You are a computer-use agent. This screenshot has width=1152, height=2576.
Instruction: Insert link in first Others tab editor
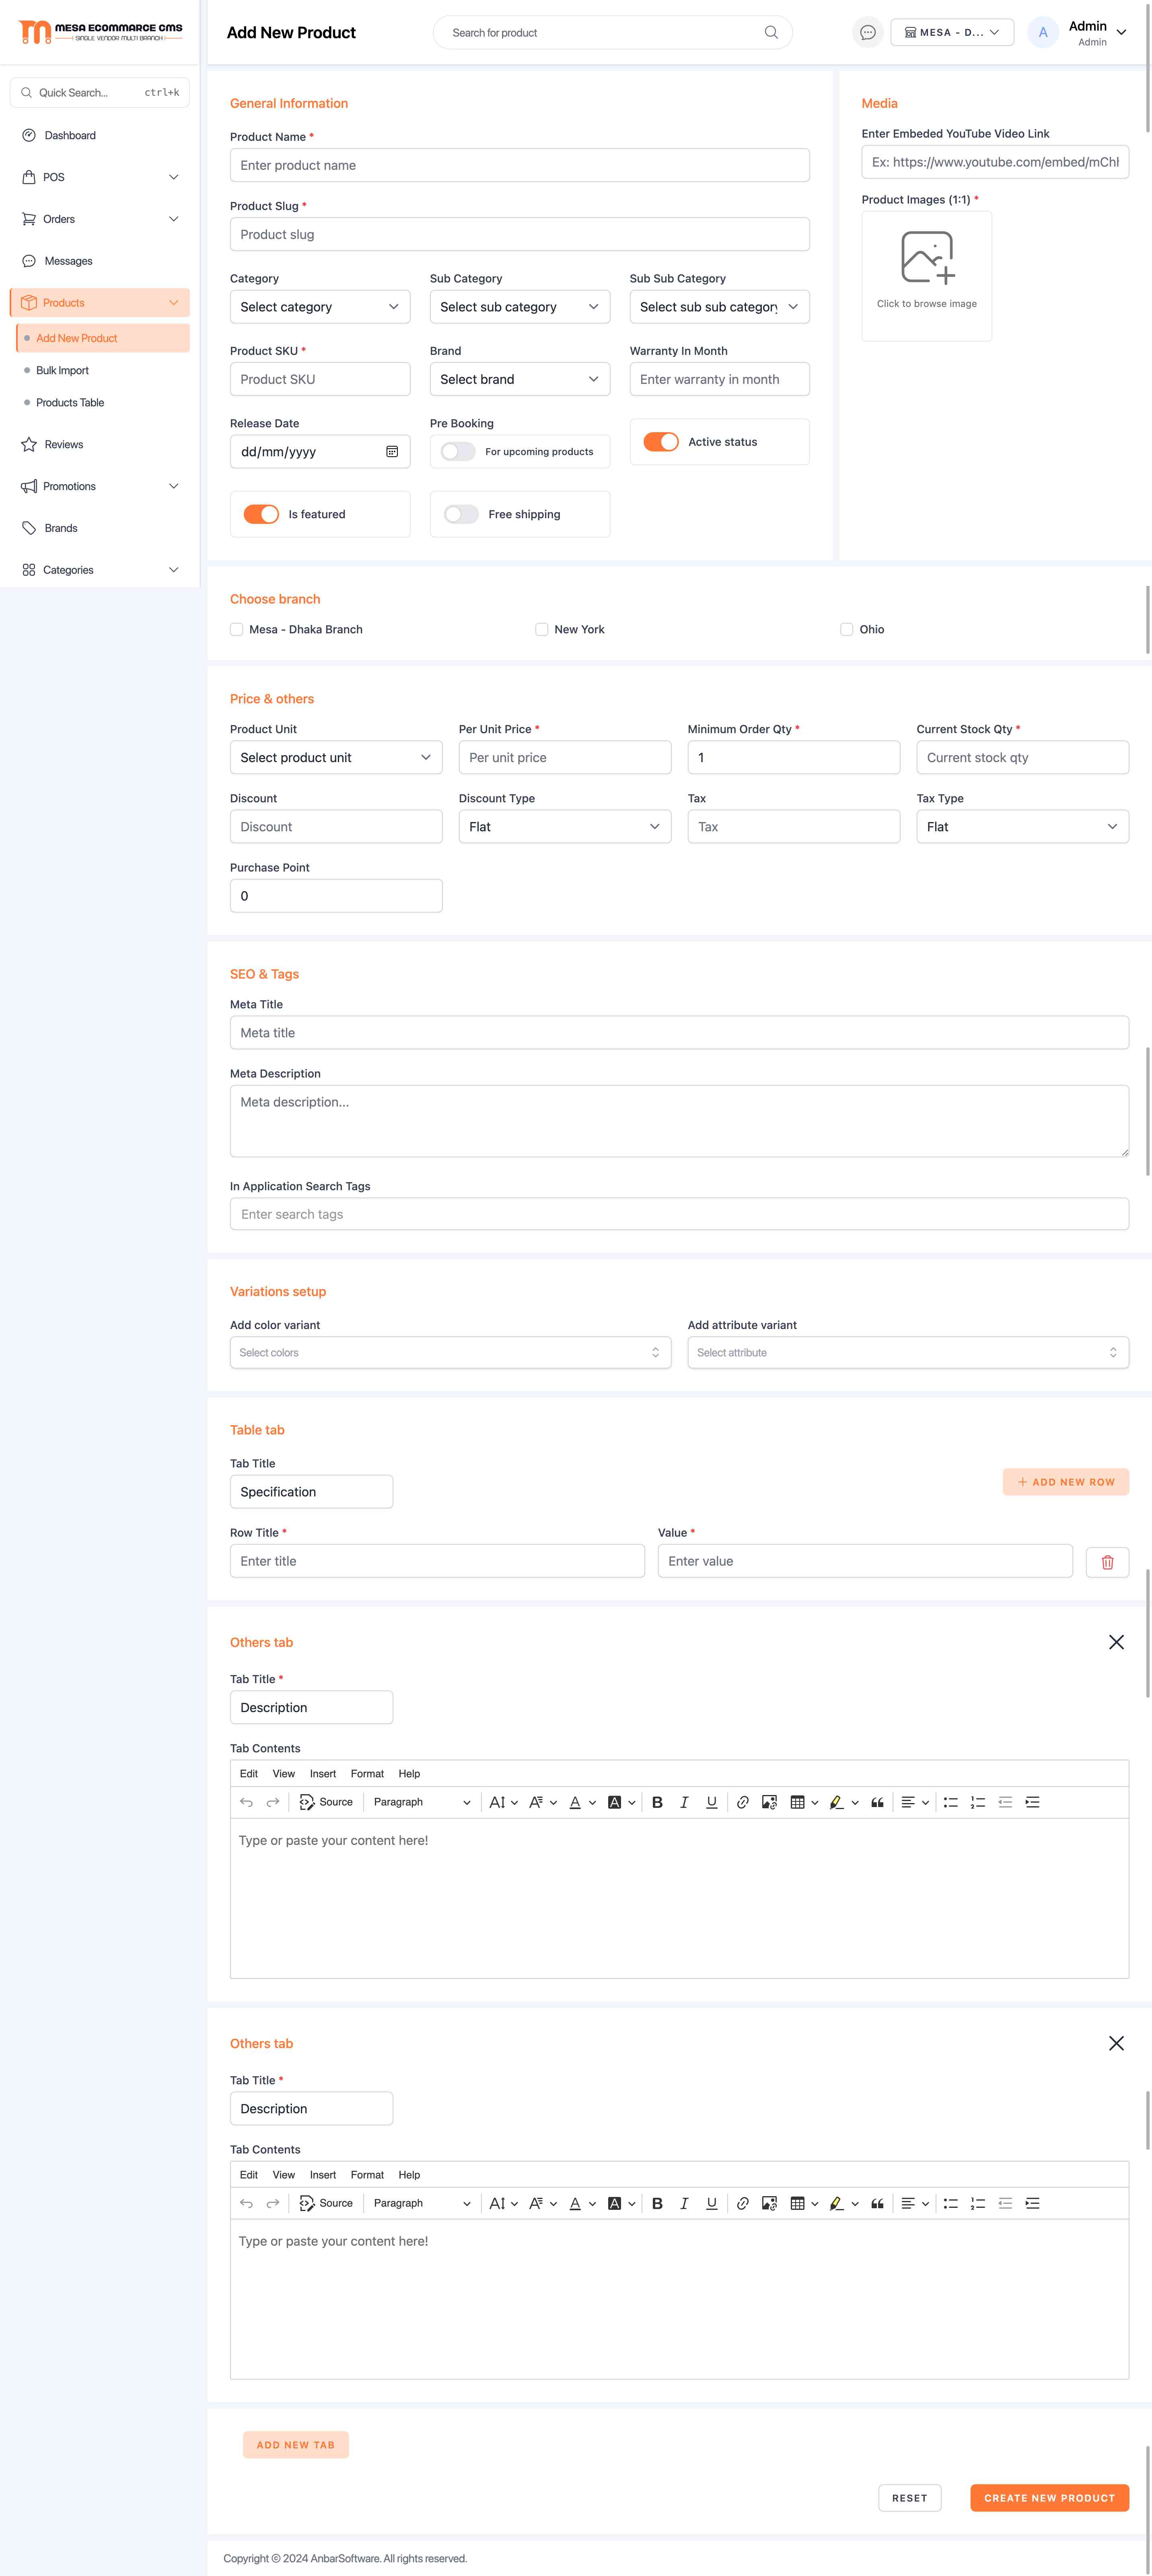(x=742, y=1802)
